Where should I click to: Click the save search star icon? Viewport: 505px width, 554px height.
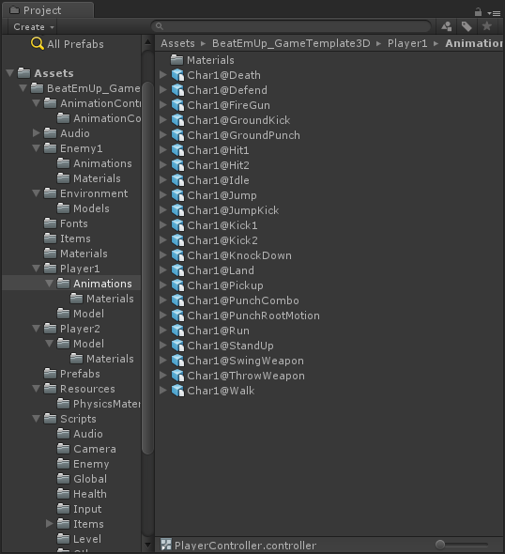pos(486,25)
